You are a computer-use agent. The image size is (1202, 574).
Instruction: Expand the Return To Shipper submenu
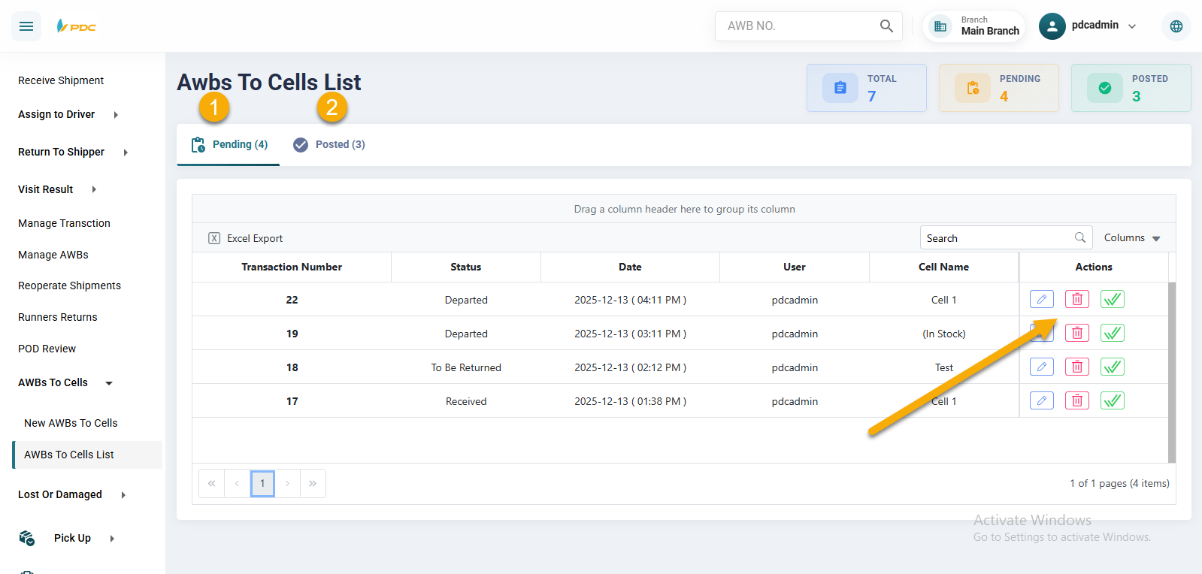point(126,153)
